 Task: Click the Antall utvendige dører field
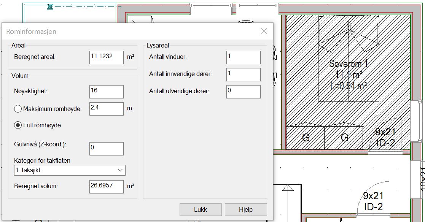(x=243, y=92)
